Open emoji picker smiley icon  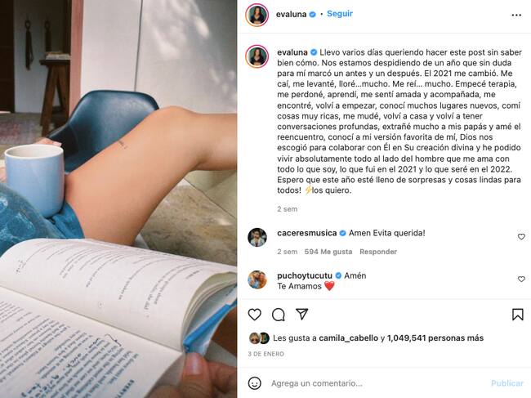coord(255,383)
